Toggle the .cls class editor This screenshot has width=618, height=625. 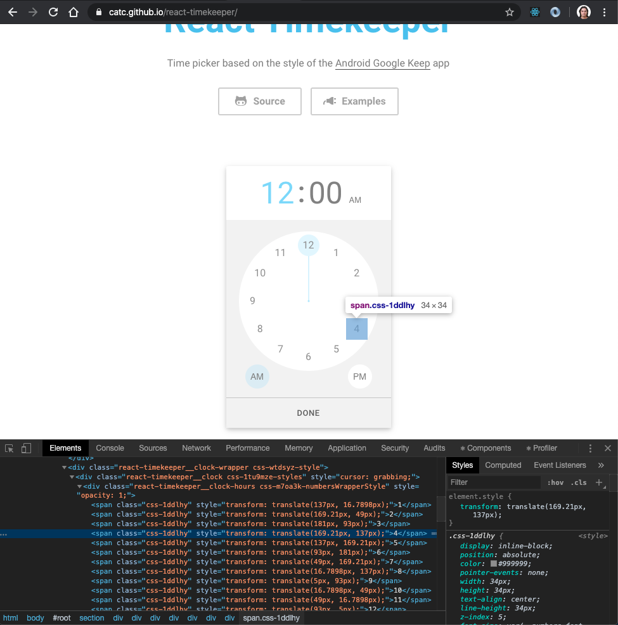579,482
